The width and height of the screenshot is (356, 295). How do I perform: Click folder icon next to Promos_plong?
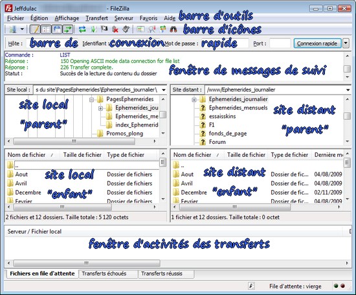tap(100, 134)
